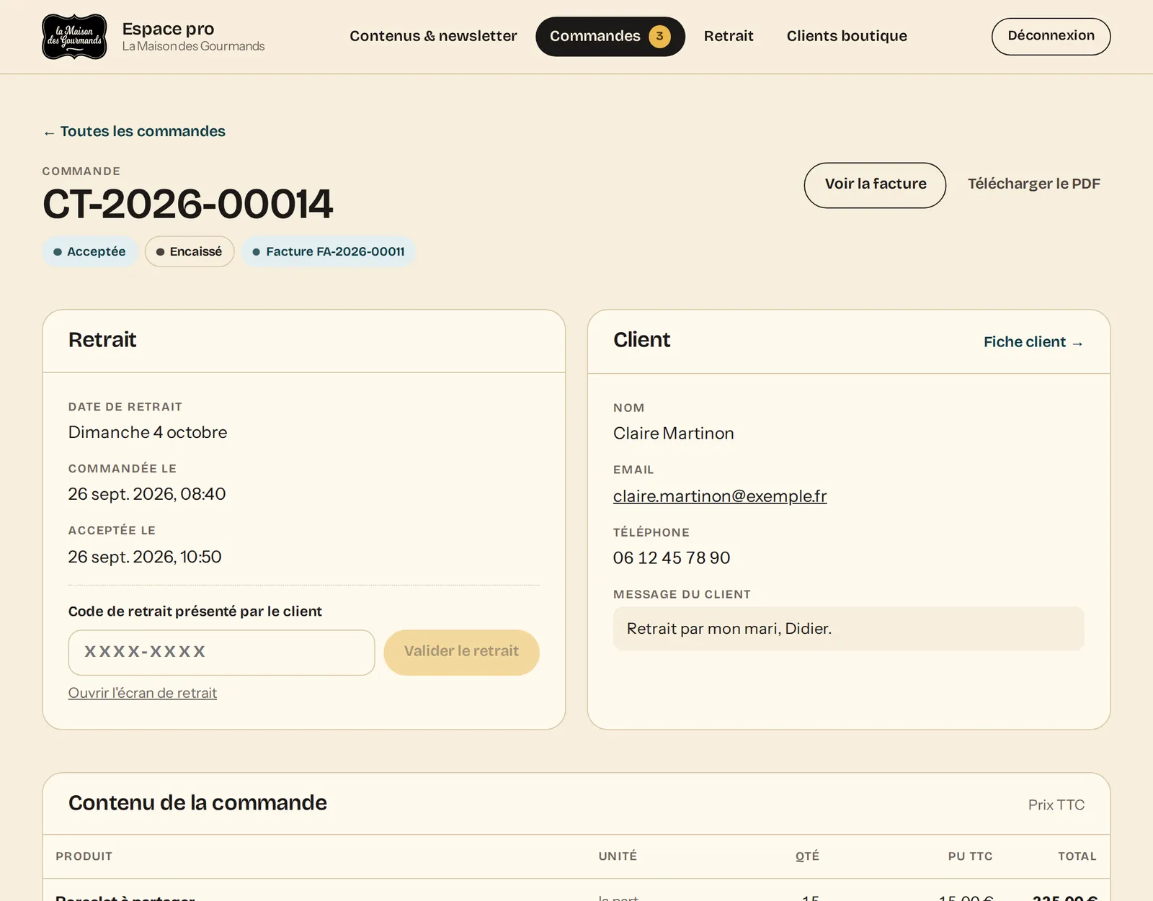Click PRODUIT column header
The width and height of the screenshot is (1153, 901).
coord(84,856)
